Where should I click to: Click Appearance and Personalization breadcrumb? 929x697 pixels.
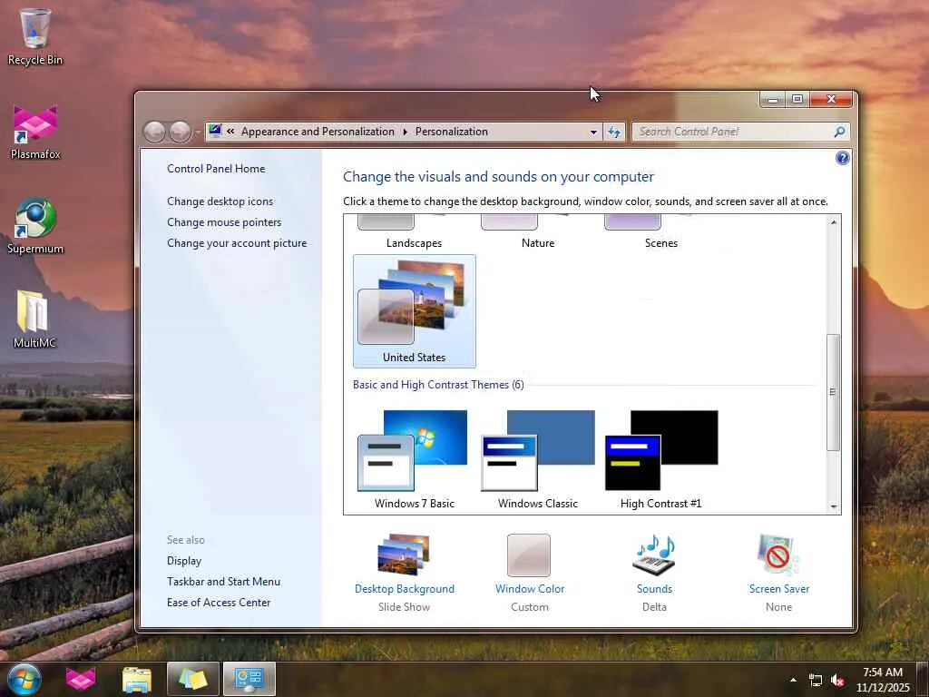[x=318, y=132]
